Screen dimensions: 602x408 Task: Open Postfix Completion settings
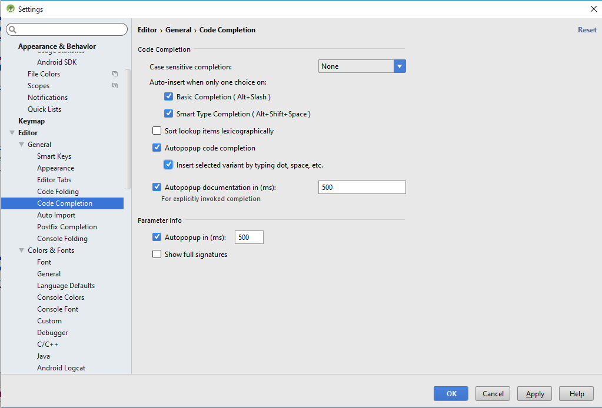[x=67, y=227]
